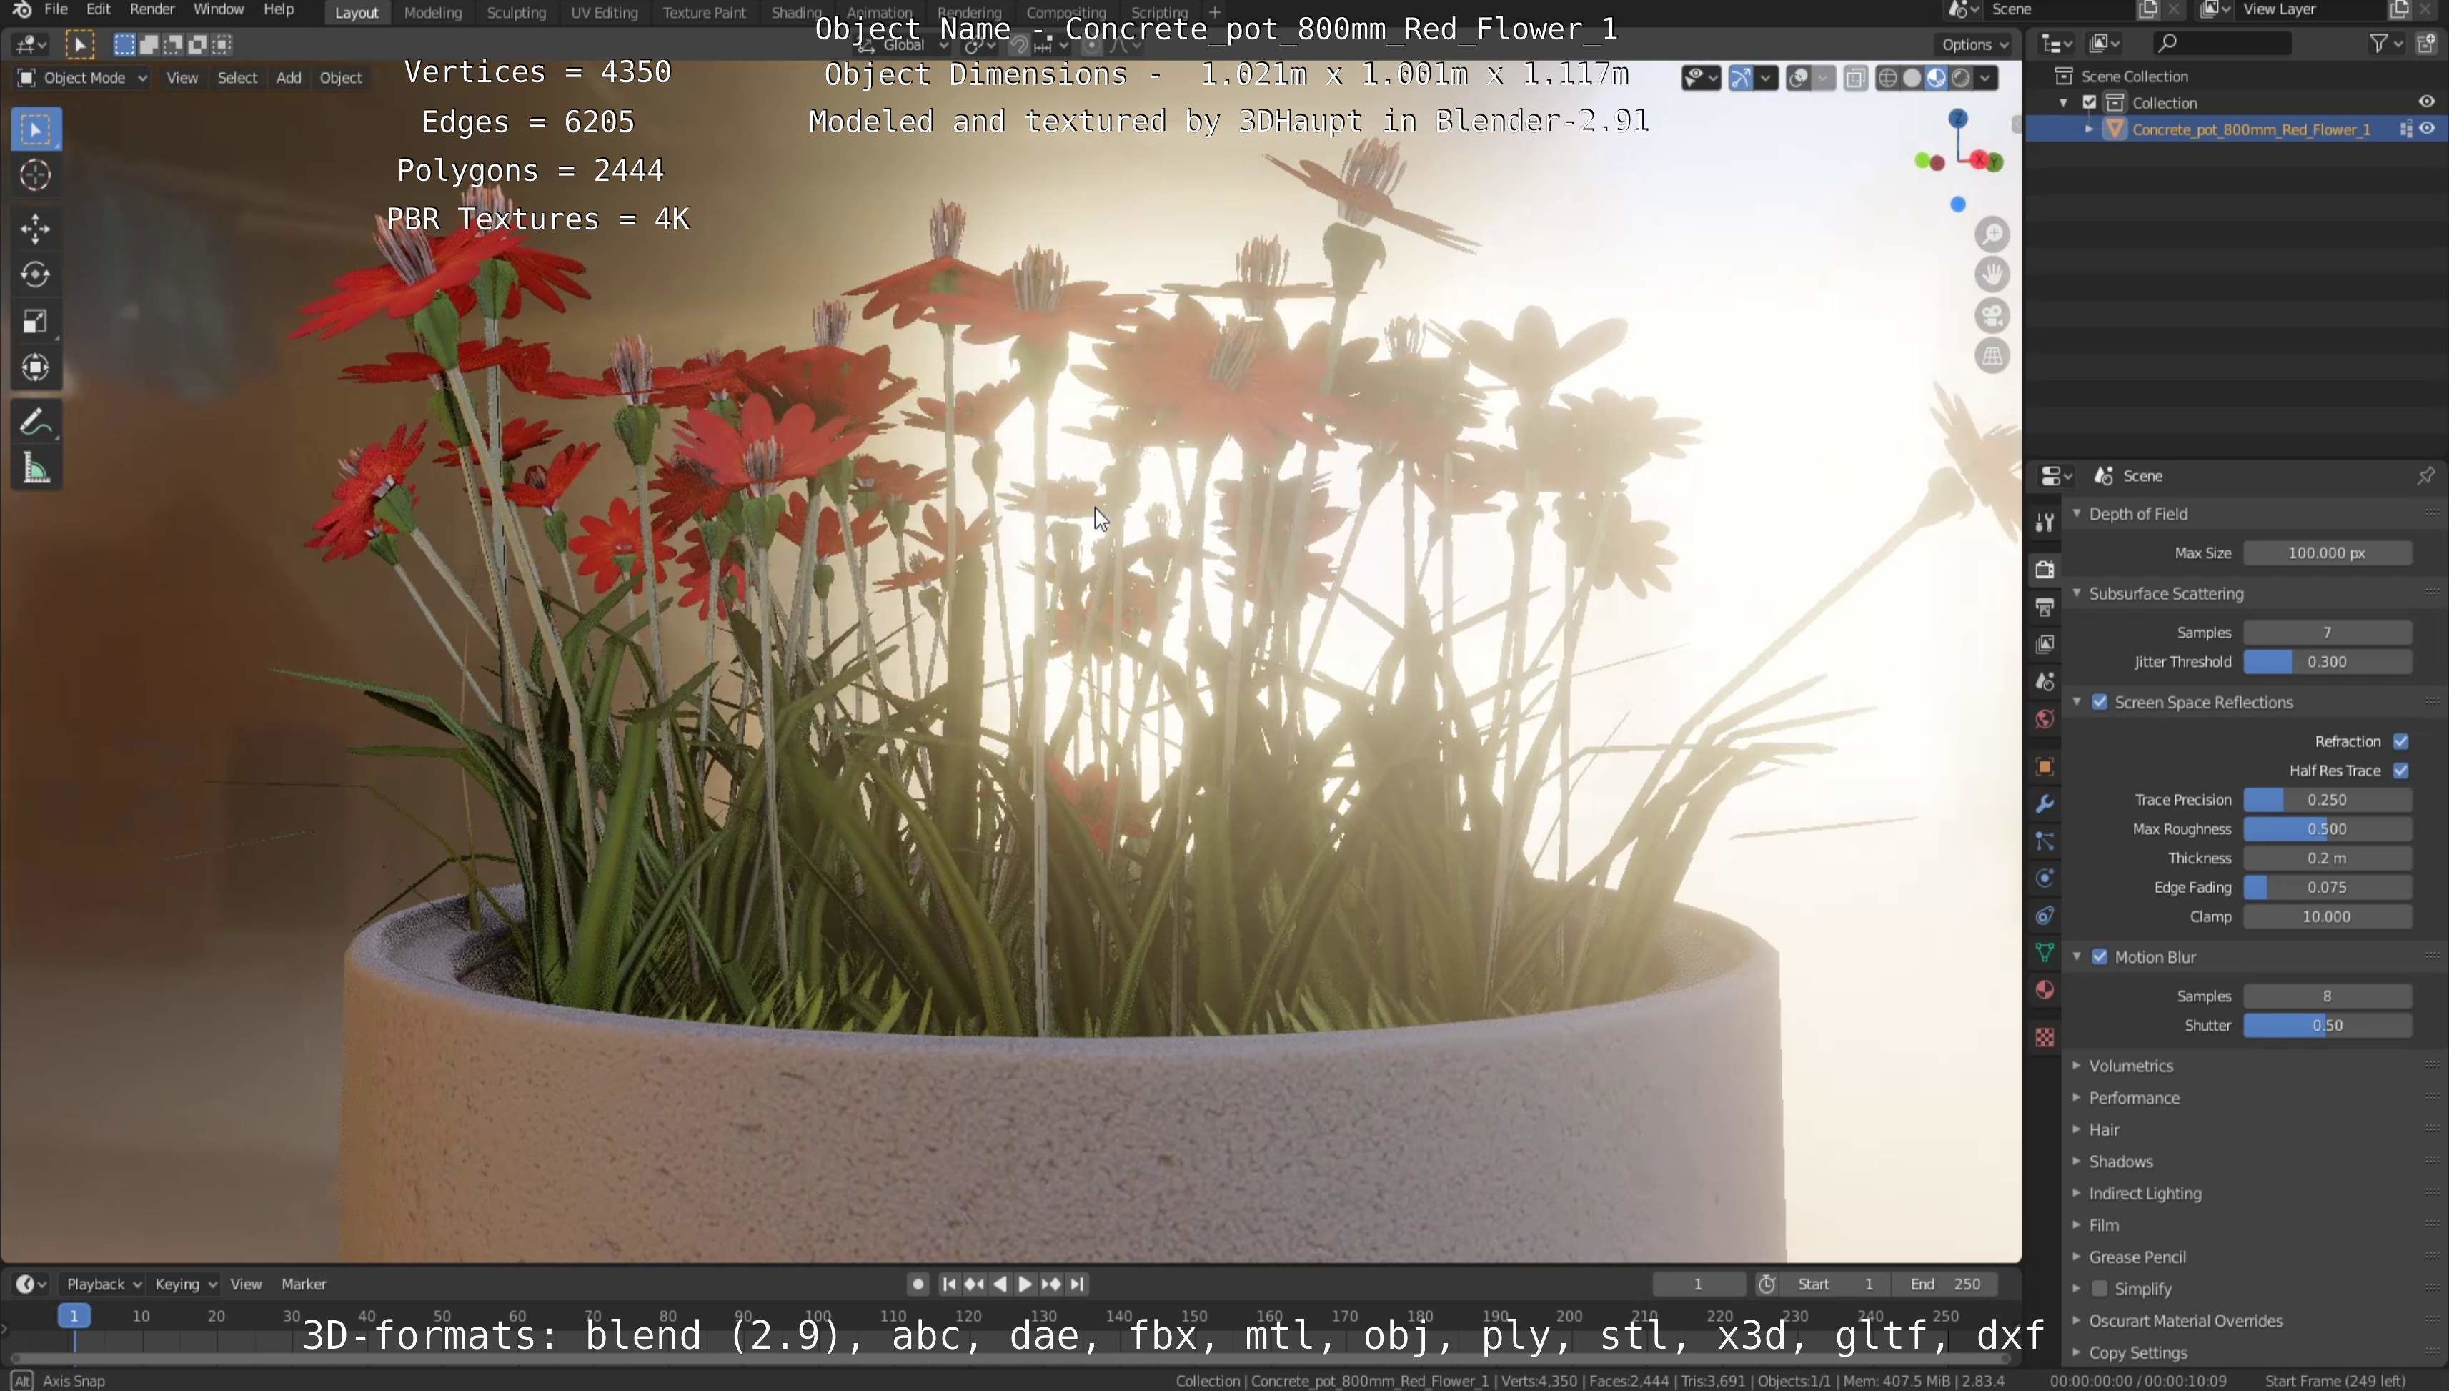Disable the Motion Blur checkbox
This screenshot has height=1391, width=2449.
tap(2100, 957)
